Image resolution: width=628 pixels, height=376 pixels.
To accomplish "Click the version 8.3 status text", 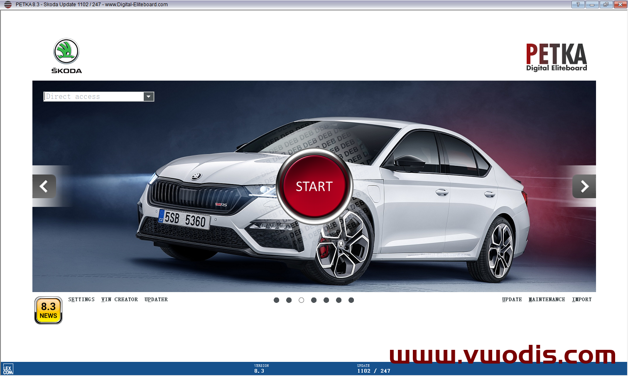I will pos(259,371).
